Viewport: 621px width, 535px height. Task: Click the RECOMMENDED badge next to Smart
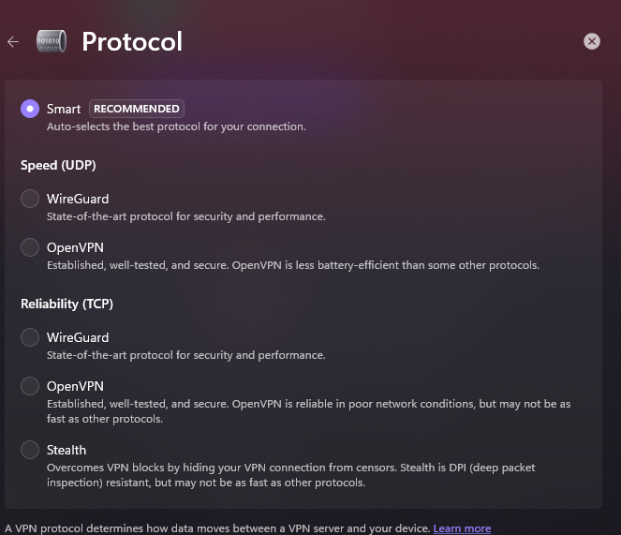click(x=137, y=109)
